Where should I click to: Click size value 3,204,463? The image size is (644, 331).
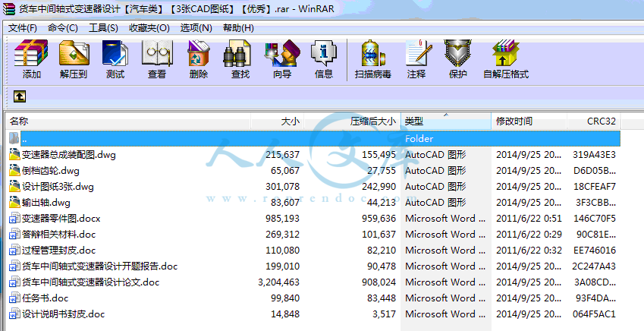tap(278, 282)
